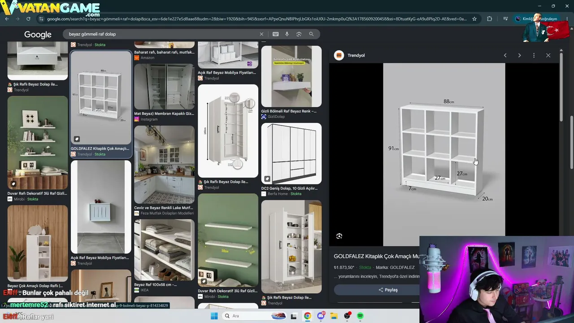Click the price text ₺1.873,50
The width and height of the screenshot is (574, 323).
click(x=344, y=268)
